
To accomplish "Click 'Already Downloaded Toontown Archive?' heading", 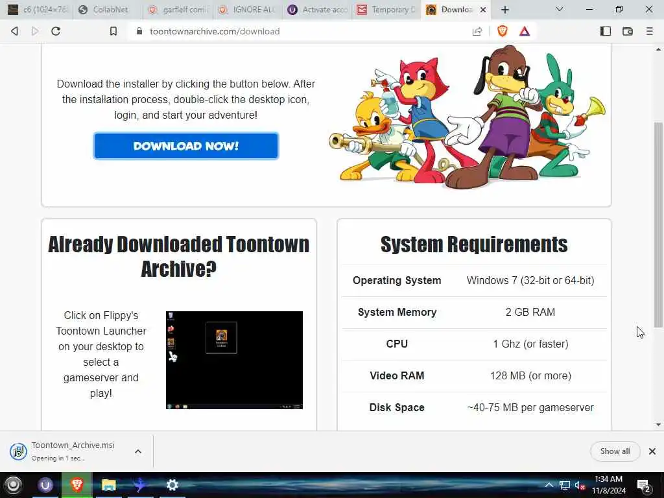I will coord(179,256).
